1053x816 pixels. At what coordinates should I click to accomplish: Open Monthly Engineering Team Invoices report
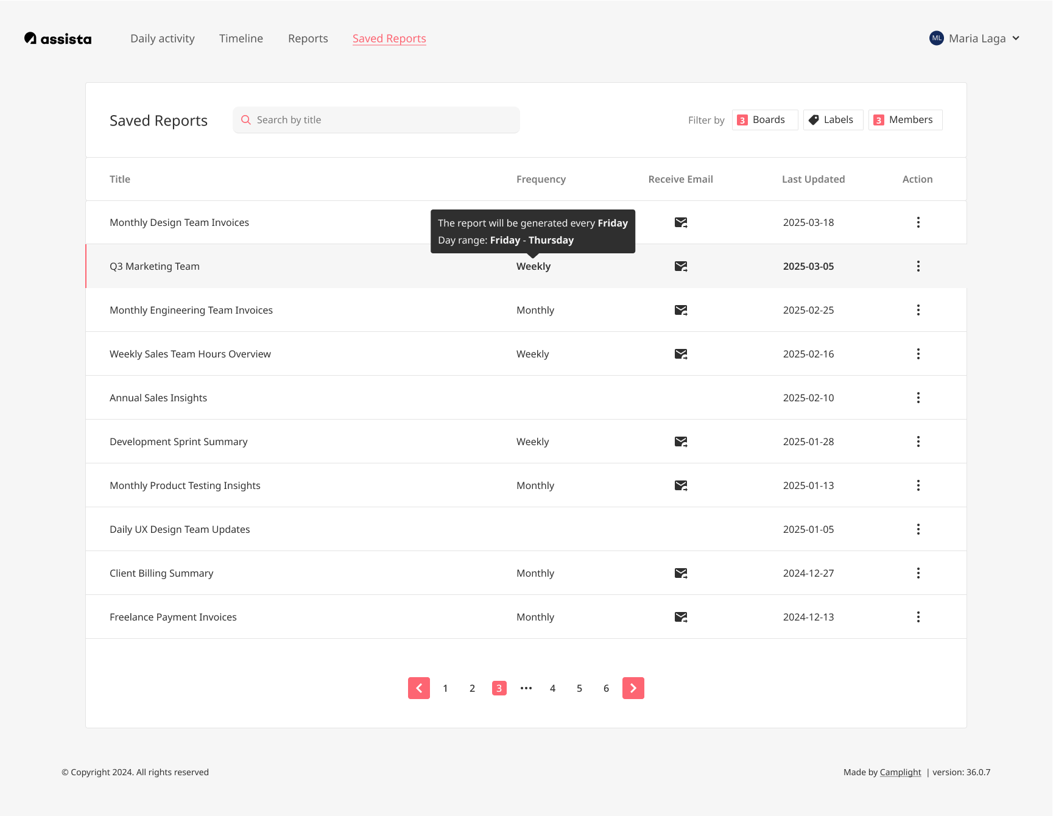tap(191, 310)
